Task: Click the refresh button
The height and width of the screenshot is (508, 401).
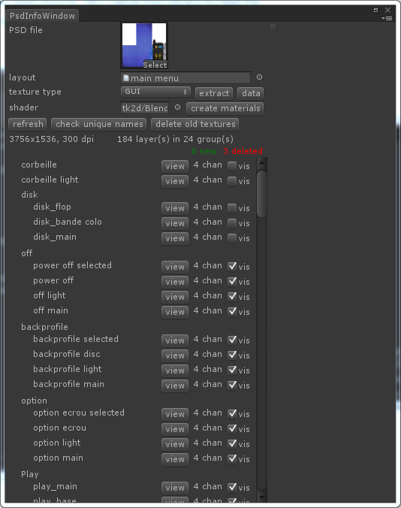Action: [28, 124]
